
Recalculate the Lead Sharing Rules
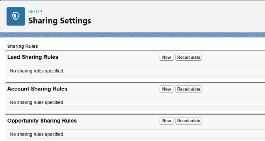(189, 57)
